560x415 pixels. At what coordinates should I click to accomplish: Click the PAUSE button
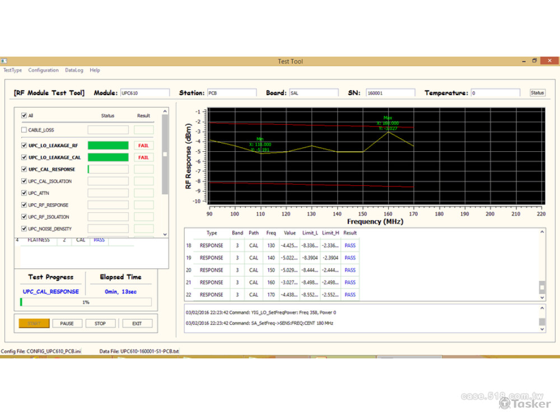66,323
